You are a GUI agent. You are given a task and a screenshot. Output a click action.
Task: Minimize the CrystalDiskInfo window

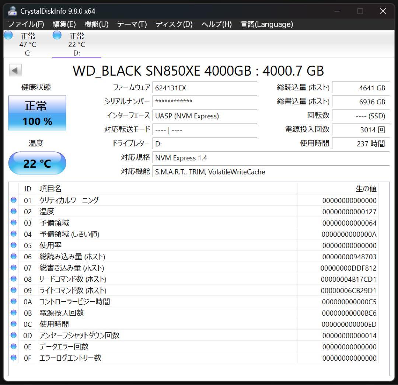[337, 11]
